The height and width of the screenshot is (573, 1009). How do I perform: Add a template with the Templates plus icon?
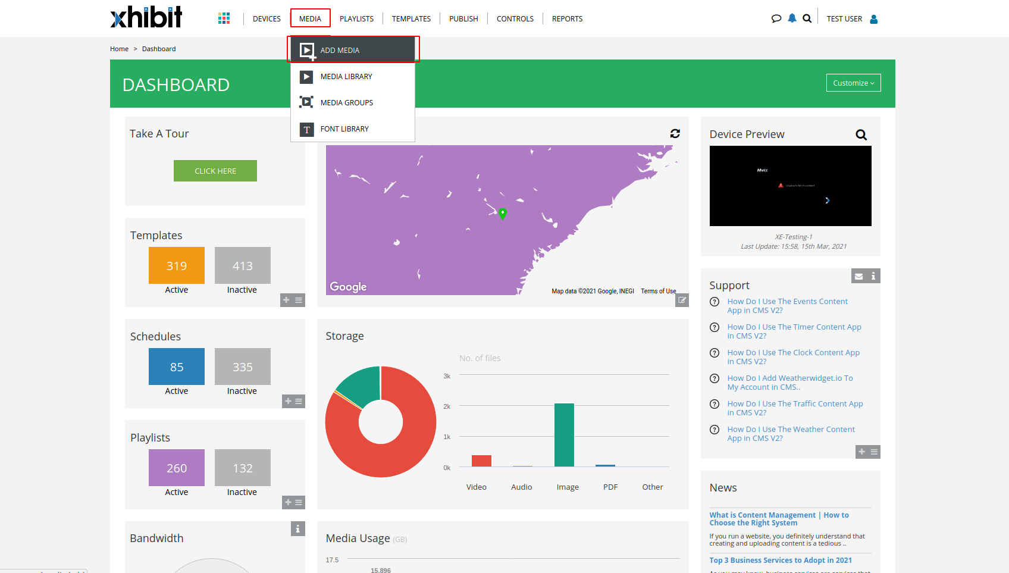(286, 300)
